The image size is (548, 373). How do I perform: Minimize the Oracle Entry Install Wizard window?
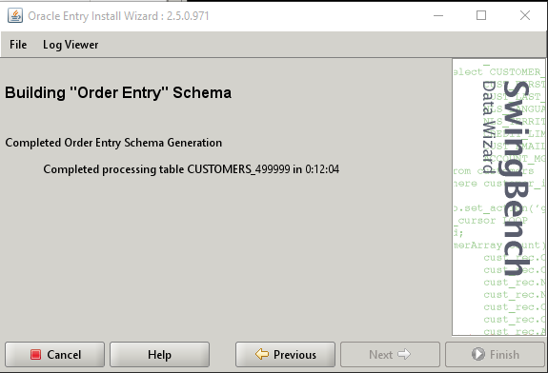tap(438, 16)
